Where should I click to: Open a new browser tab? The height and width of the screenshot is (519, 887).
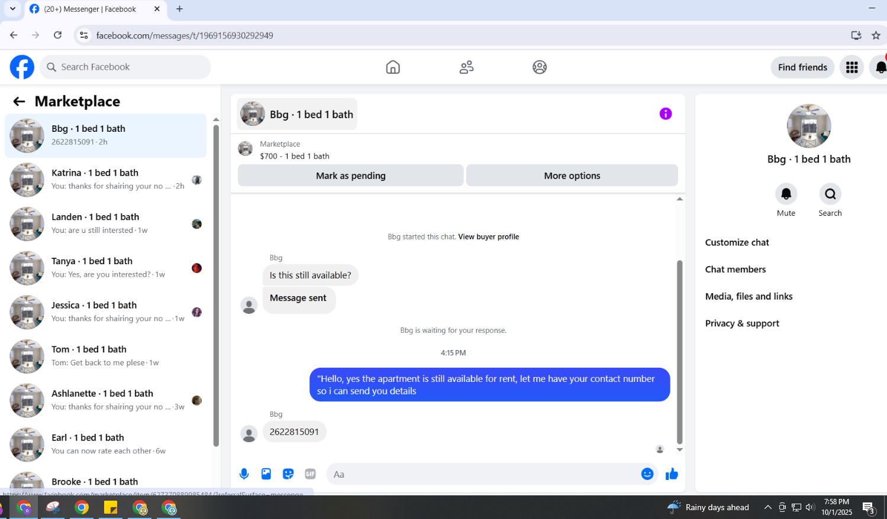point(180,9)
